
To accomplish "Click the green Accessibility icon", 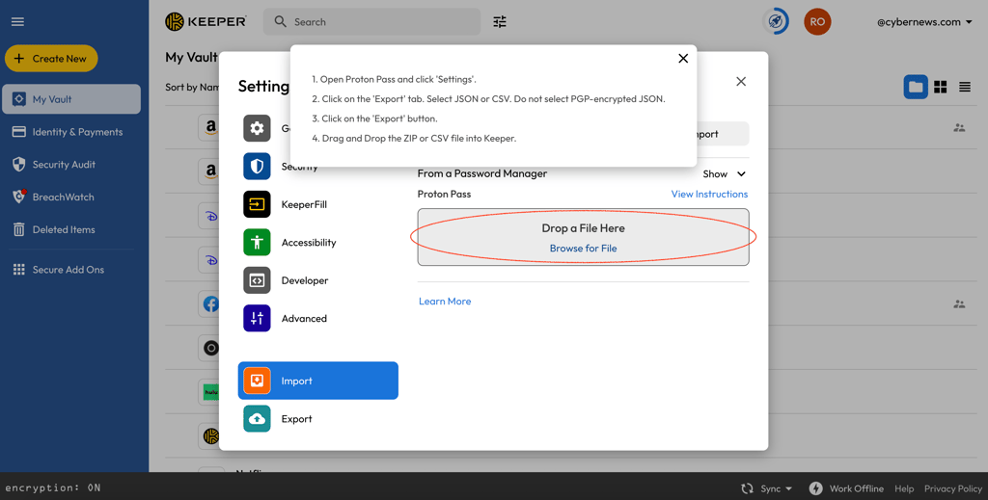I will [x=257, y=243].
